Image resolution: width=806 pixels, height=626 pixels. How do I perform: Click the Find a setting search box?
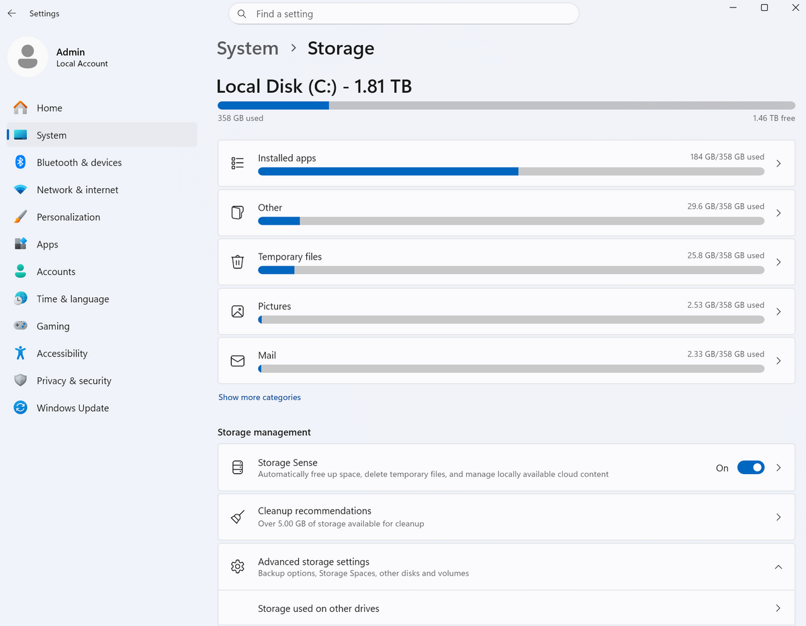(x=404, y=13)
